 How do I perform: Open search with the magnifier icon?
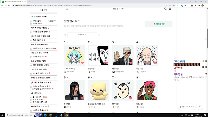(x=165, y=9)
